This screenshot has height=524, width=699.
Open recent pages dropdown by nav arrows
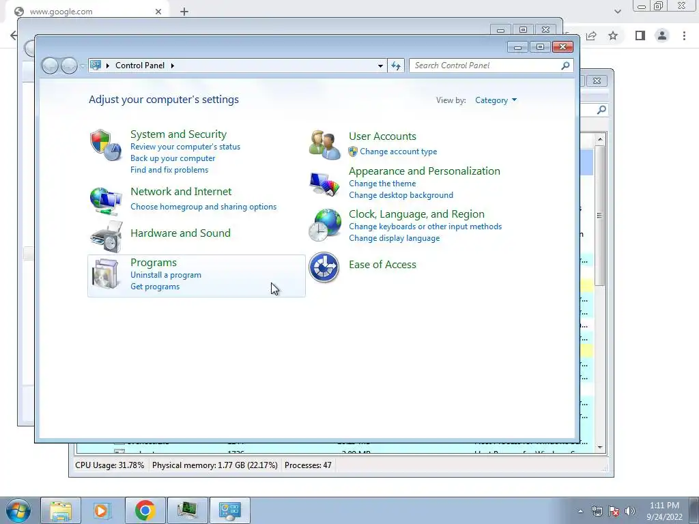tap(82, 66)
